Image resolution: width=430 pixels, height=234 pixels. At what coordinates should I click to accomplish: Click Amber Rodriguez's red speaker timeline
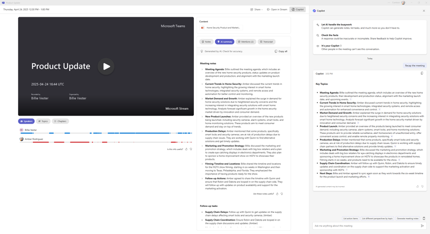point(106,142)
